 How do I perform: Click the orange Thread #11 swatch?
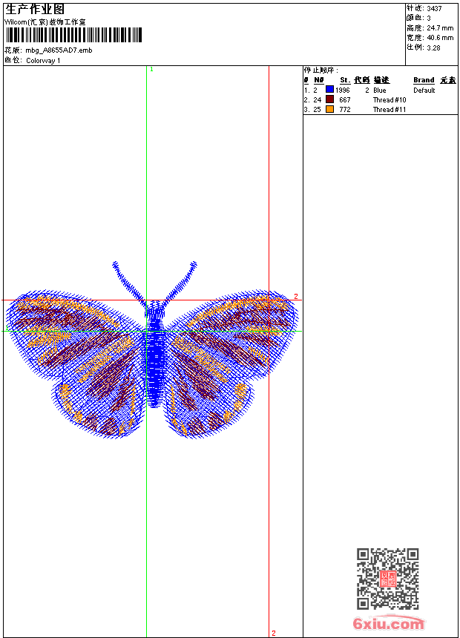329,109
